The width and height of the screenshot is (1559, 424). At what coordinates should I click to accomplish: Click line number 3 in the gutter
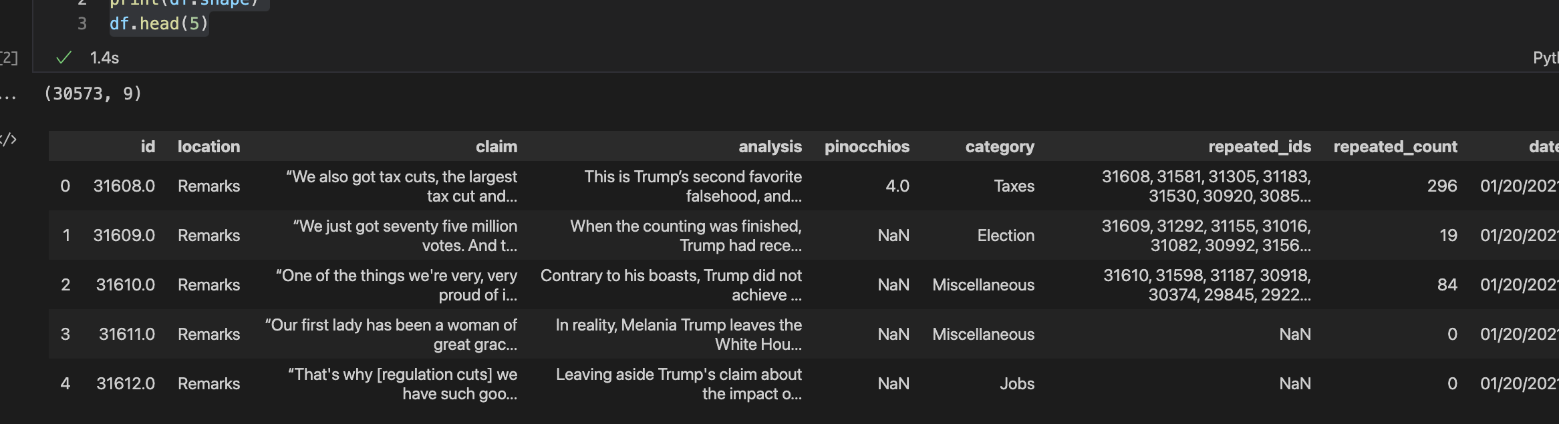[x=82, y=24]
